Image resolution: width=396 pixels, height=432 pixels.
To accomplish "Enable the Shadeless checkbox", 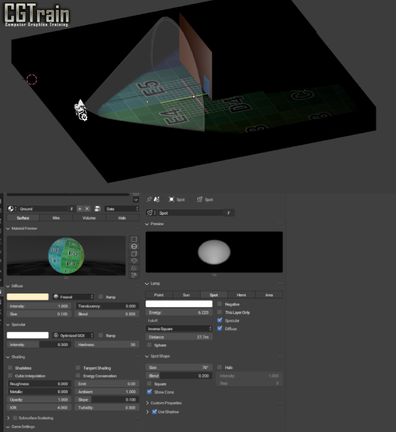I will 10,368.
